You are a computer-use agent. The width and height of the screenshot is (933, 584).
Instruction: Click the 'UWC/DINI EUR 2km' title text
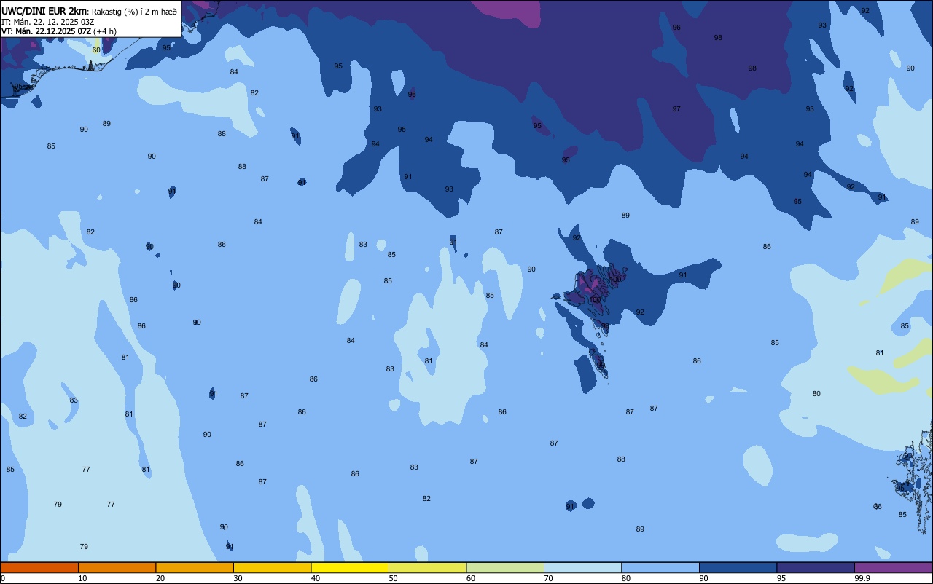[45, 11]
